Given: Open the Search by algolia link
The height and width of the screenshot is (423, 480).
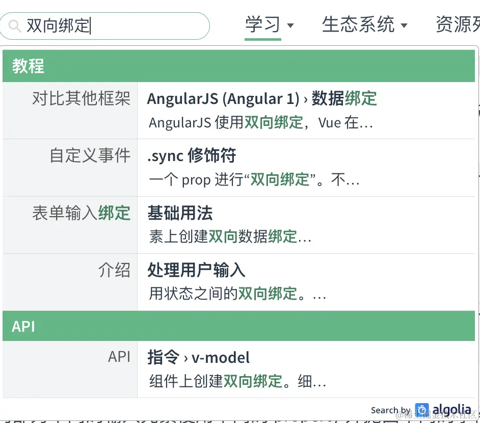Looking at the screenshot, I should click(421, 410).
